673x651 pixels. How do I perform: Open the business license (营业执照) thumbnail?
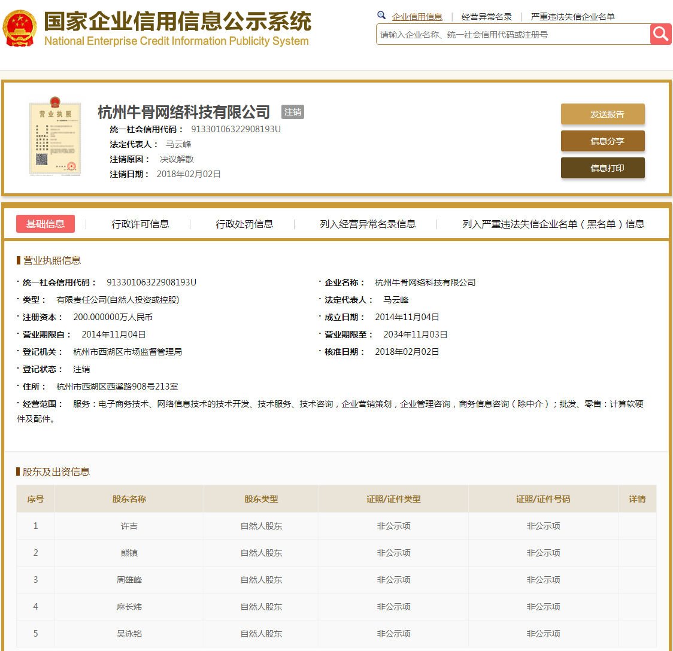55,137
